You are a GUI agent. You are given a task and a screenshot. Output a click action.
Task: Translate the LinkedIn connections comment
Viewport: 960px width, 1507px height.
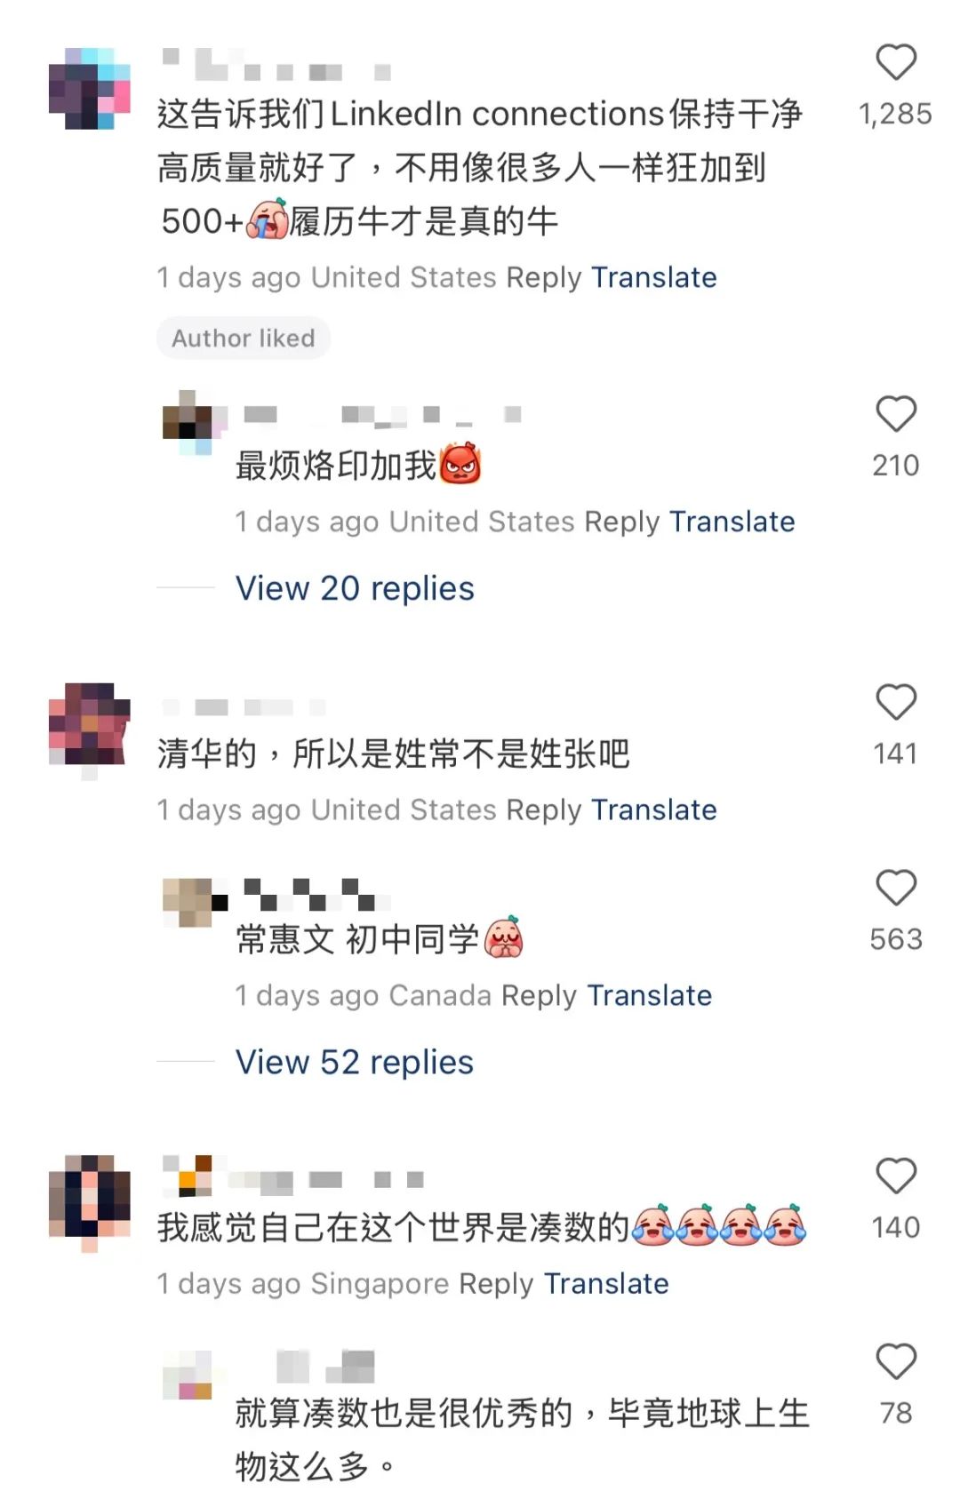(x=654, y=277)
